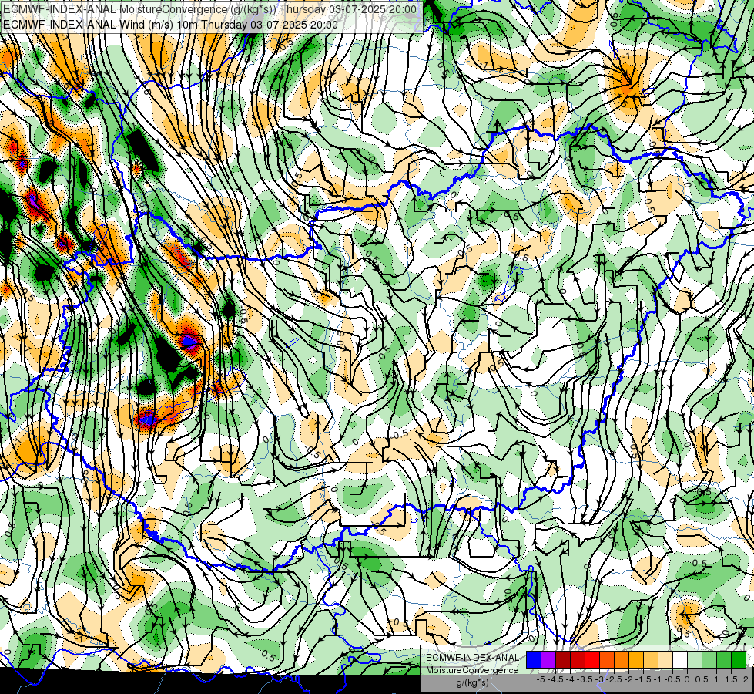Pick the legend swatch between -4 and -3.5
Viewport: 754px width, 694px height.
point(578,660)
